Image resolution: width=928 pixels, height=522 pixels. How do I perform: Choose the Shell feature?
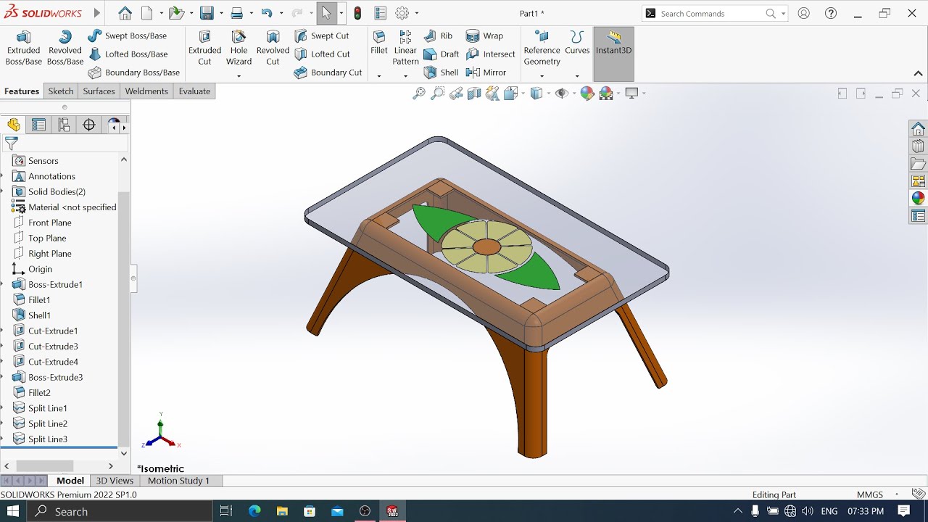[x=441, y=72]
